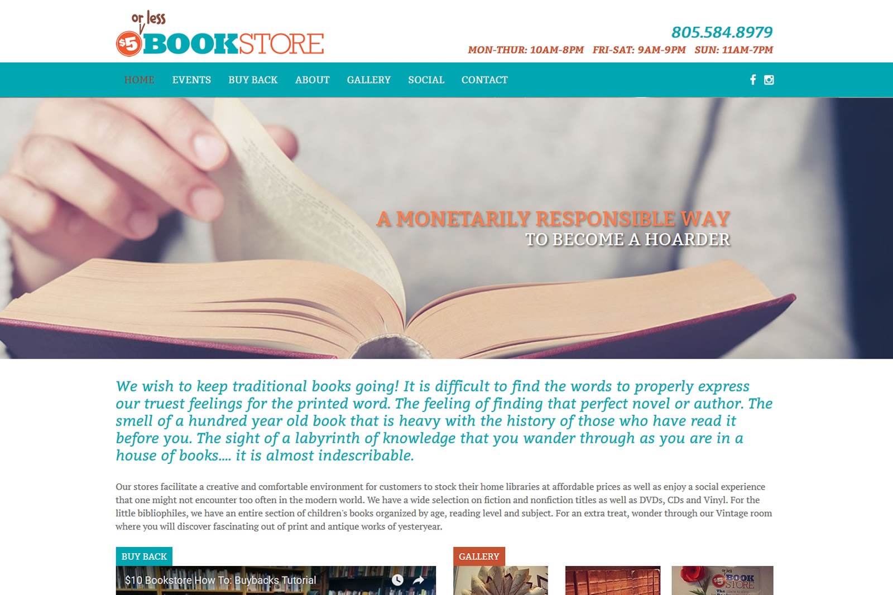Open the Buybacks Tutorial video title

[x=220, y=580]
